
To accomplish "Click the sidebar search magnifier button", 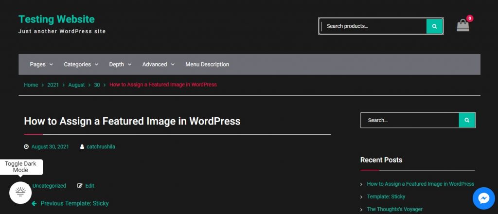I will coord(467,120).
